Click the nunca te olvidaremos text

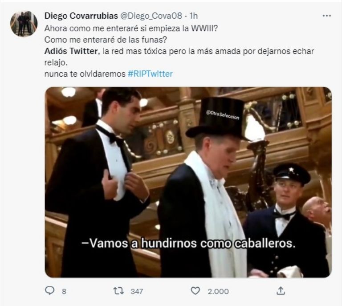click(85, 74)
